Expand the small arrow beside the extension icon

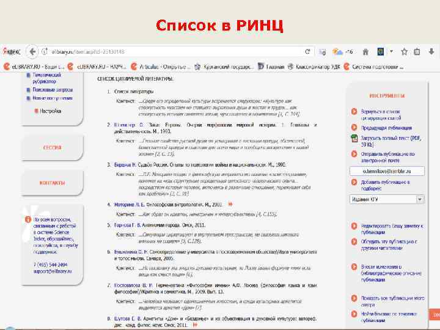(391, 51)
